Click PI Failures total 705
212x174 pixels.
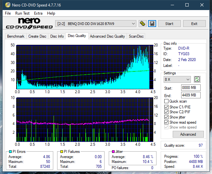click(99, 167)
